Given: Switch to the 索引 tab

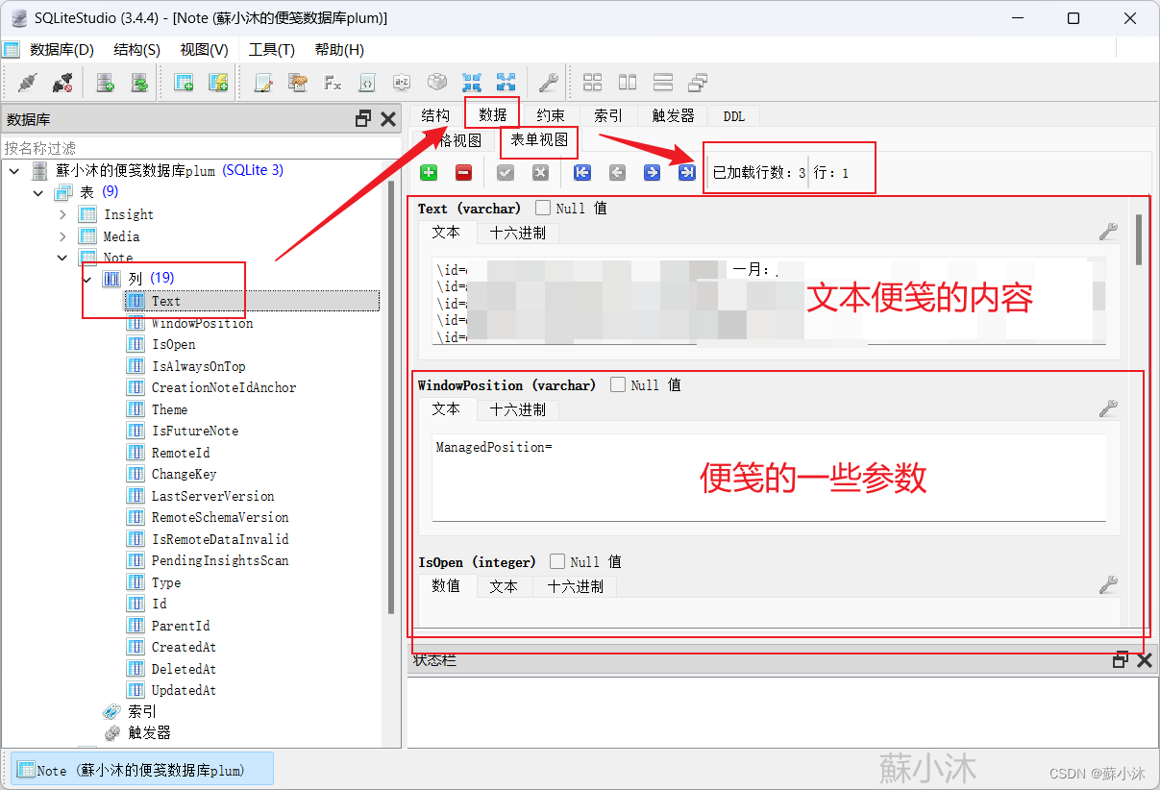Looking at the screenshot, I should [608, 115].
